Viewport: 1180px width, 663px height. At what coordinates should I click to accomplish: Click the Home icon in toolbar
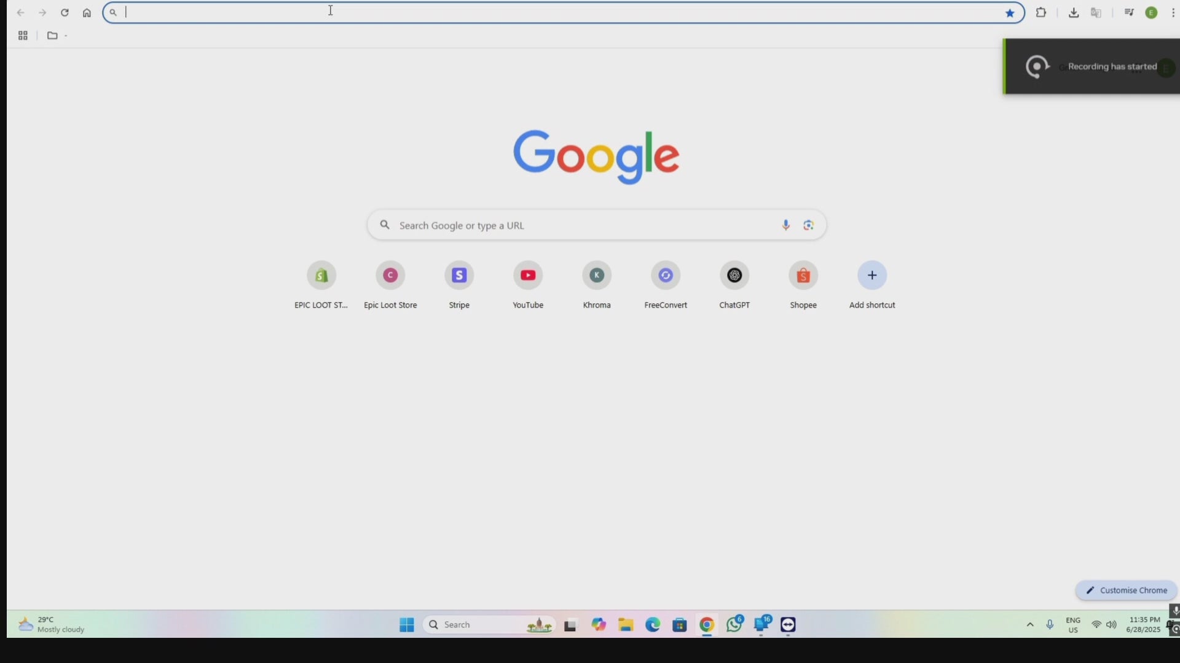[87, 13]
